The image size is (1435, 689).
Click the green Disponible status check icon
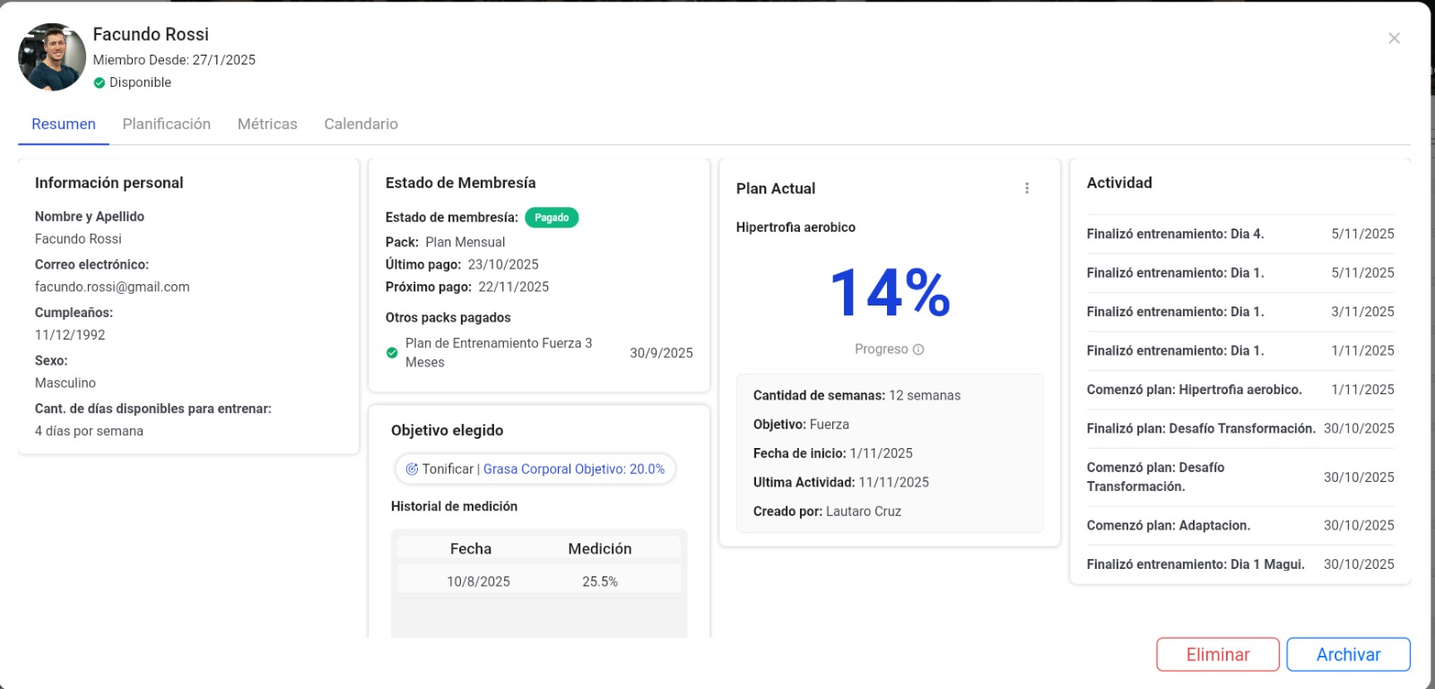100,82
